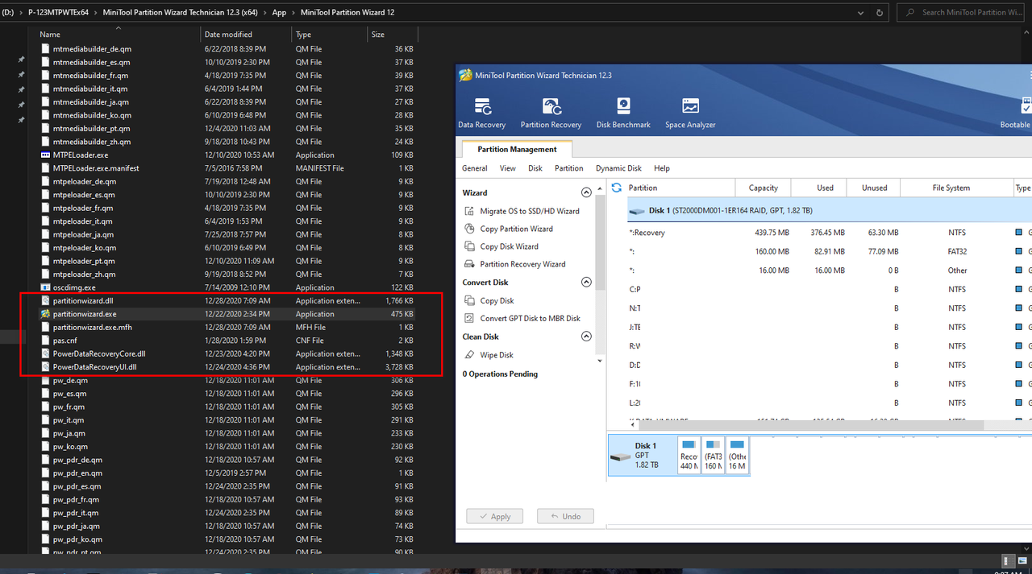
Task: Collapse the Clean Disk section
Action: (x=586, y=337)
